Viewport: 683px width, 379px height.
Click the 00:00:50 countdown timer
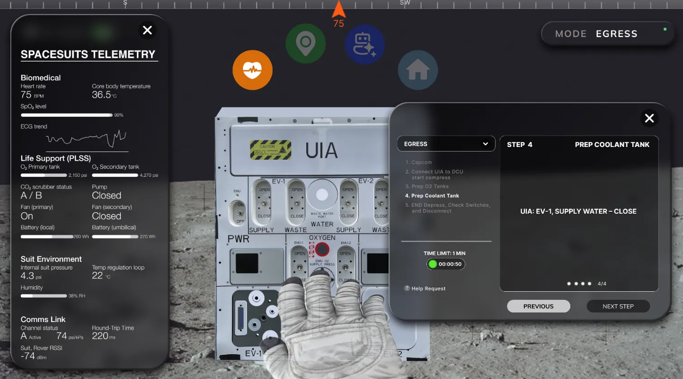446,264
